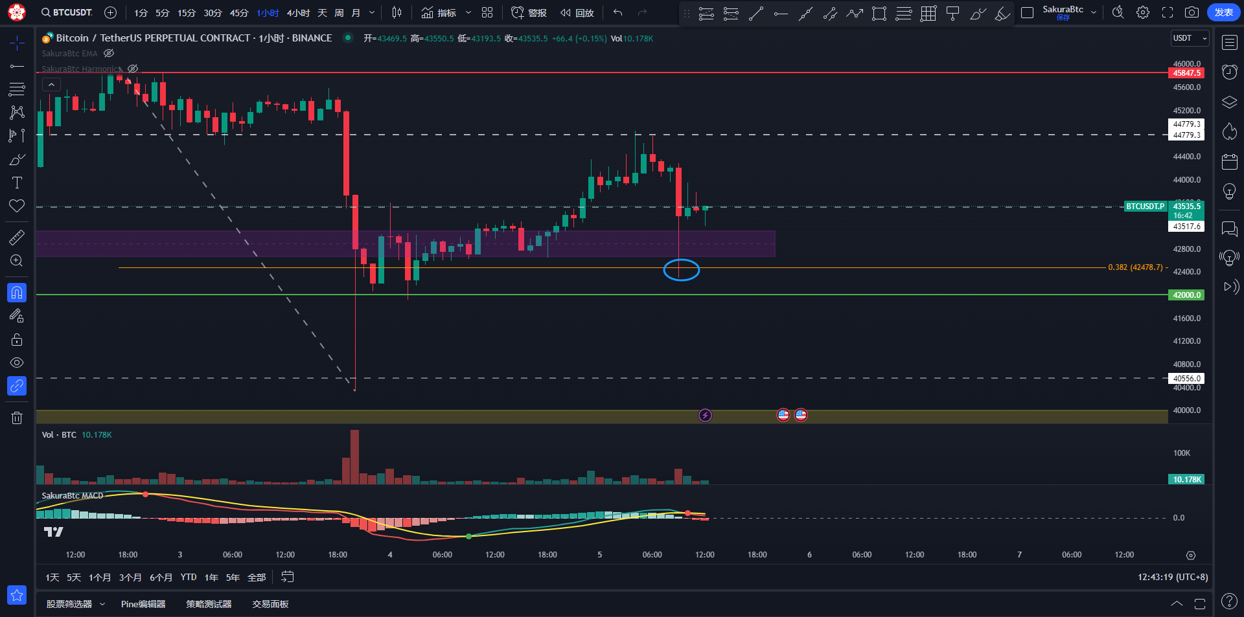The width and height of the screenshot is (1244, 617).
Task: Choose the grid table tool in favorites bar
Action: pos(928,13)
